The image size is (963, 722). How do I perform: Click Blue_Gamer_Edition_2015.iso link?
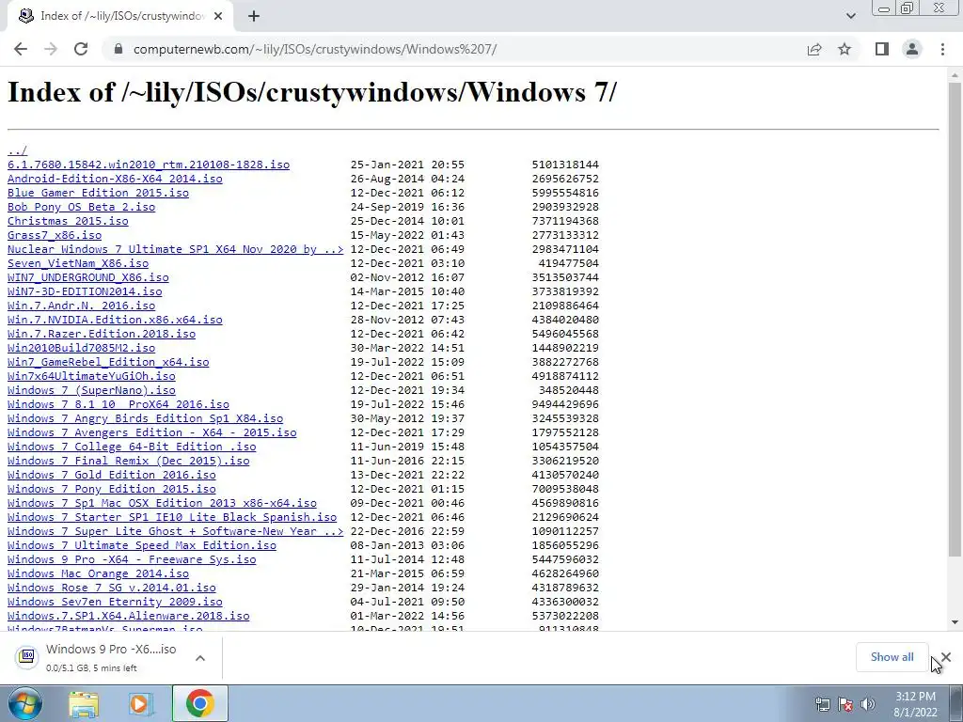98,193
